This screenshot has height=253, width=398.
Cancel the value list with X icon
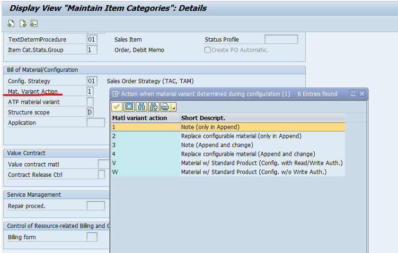[129, 107]
